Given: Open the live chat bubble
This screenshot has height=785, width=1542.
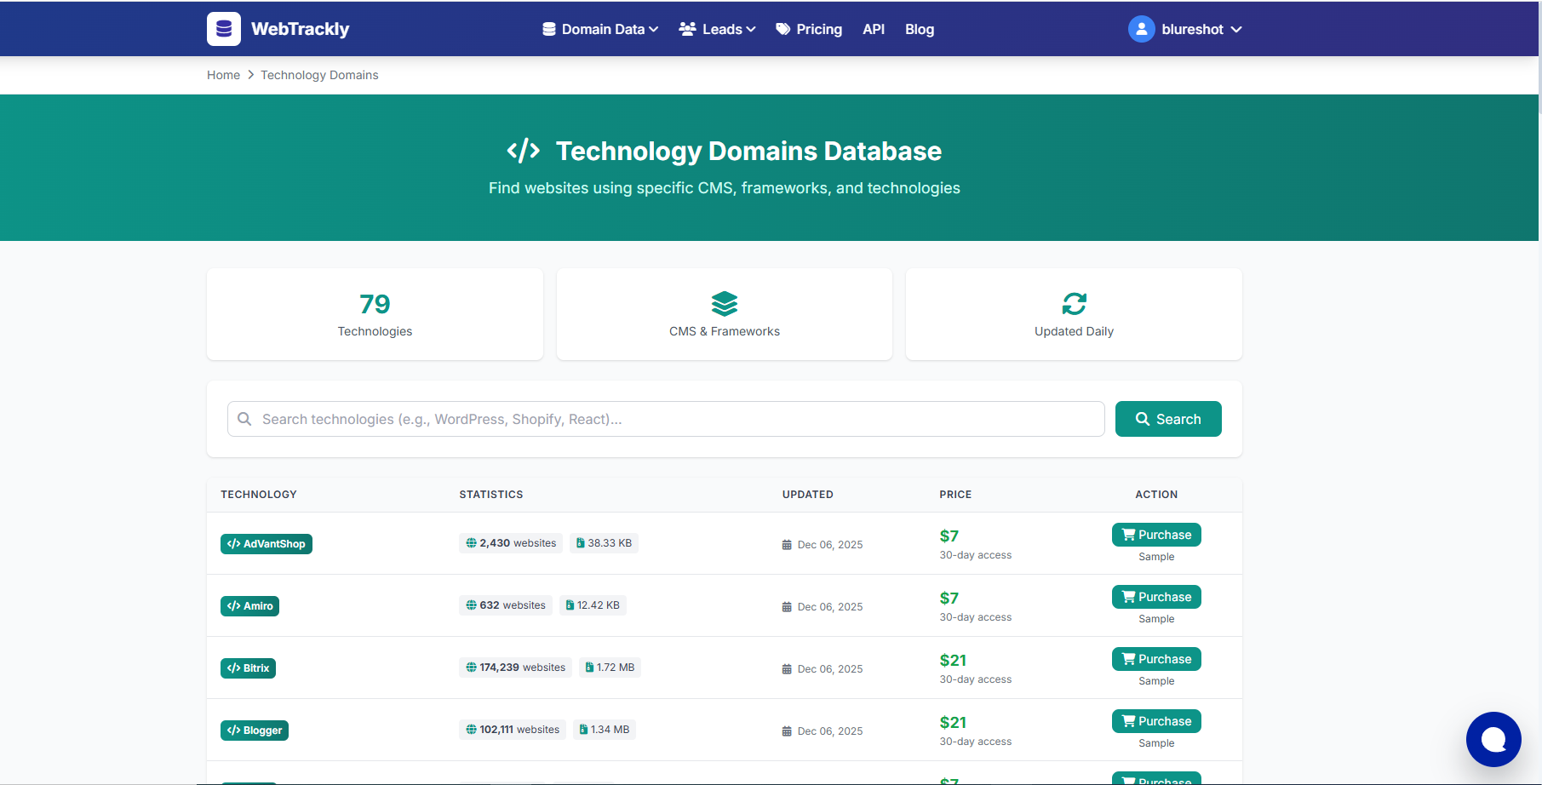Looking at the screenshot, I should click(x=1493, y=739).
